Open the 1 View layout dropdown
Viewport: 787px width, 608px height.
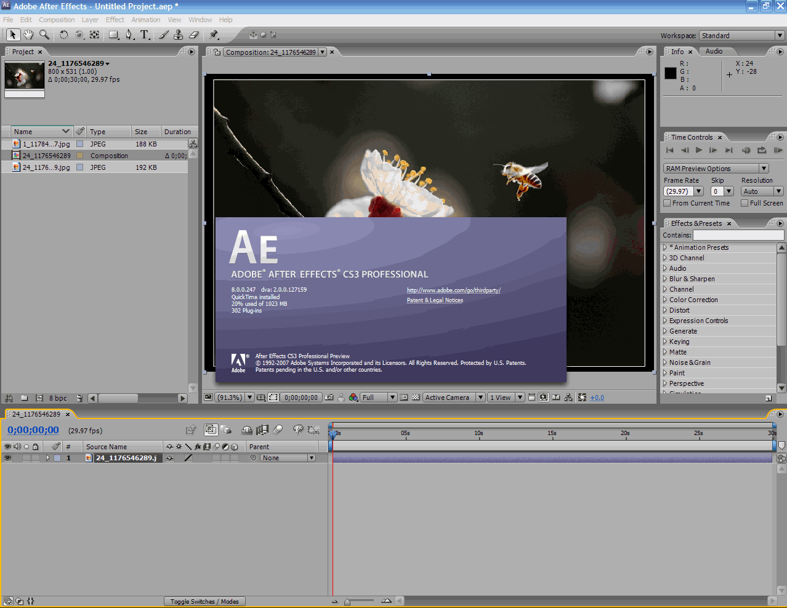click(x=506, y=398)
